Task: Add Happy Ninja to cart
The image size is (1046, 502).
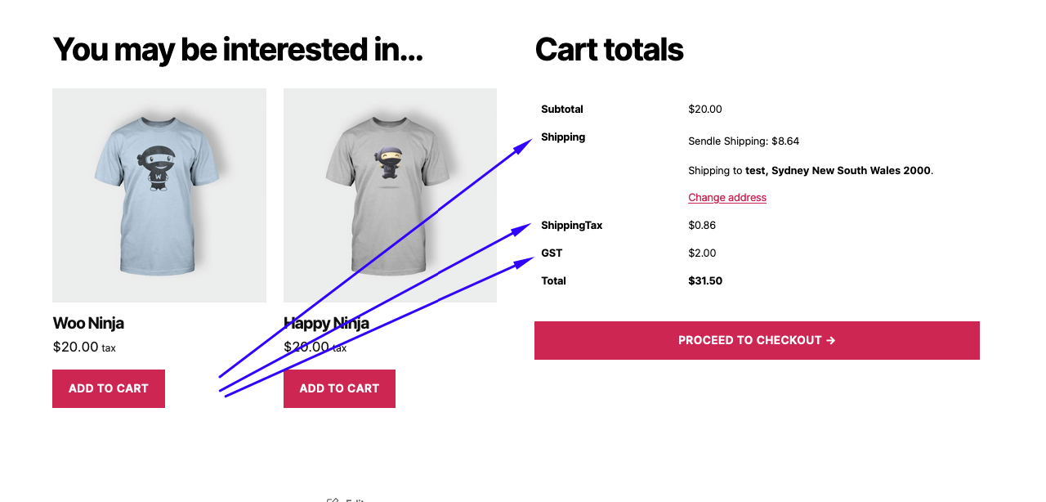Action: [x=339, y=388]
